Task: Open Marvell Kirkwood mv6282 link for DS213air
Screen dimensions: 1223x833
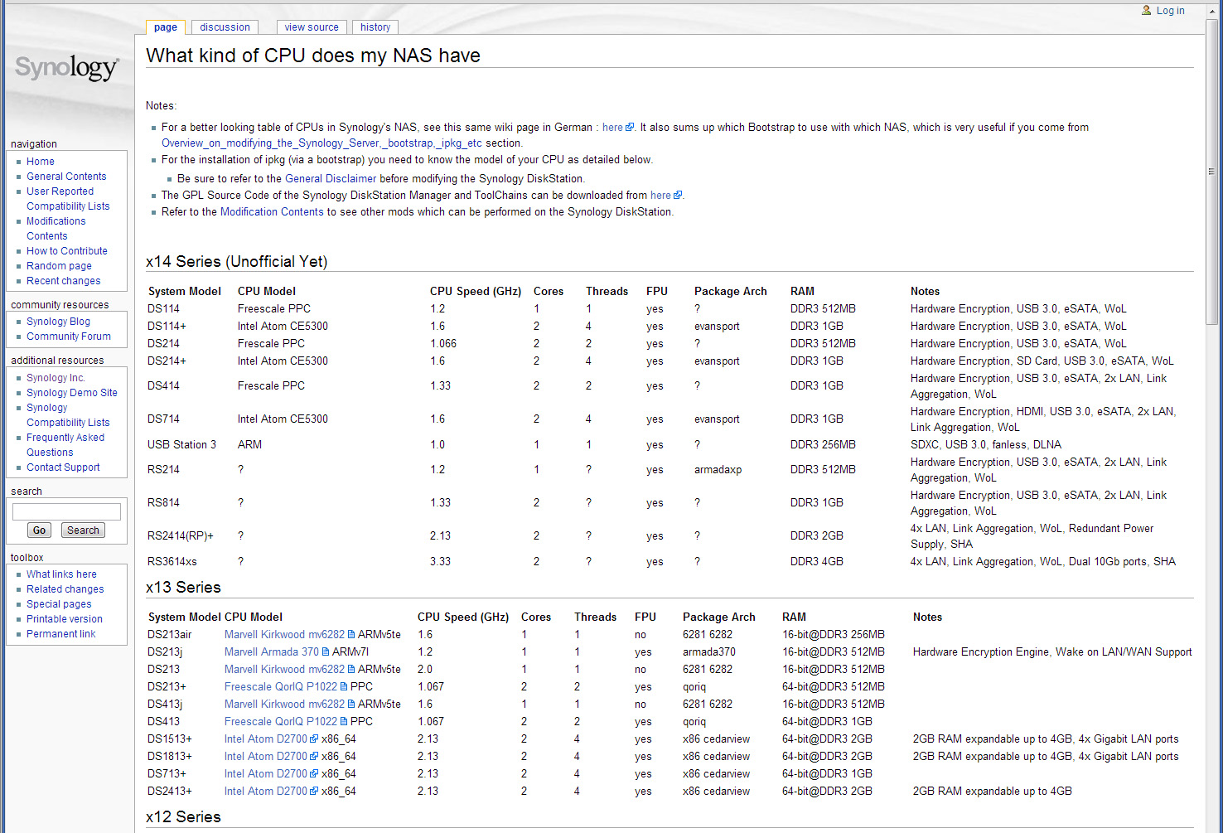Action: [x=289, y=635]
